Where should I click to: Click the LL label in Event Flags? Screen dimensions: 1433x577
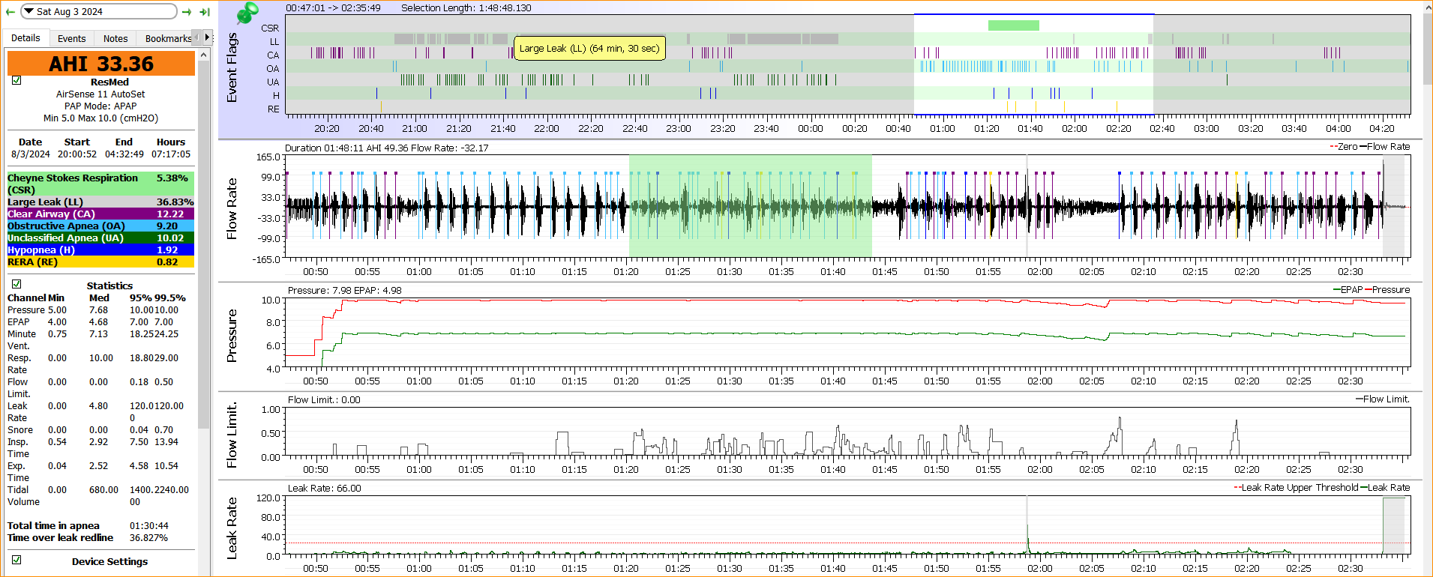274,41
